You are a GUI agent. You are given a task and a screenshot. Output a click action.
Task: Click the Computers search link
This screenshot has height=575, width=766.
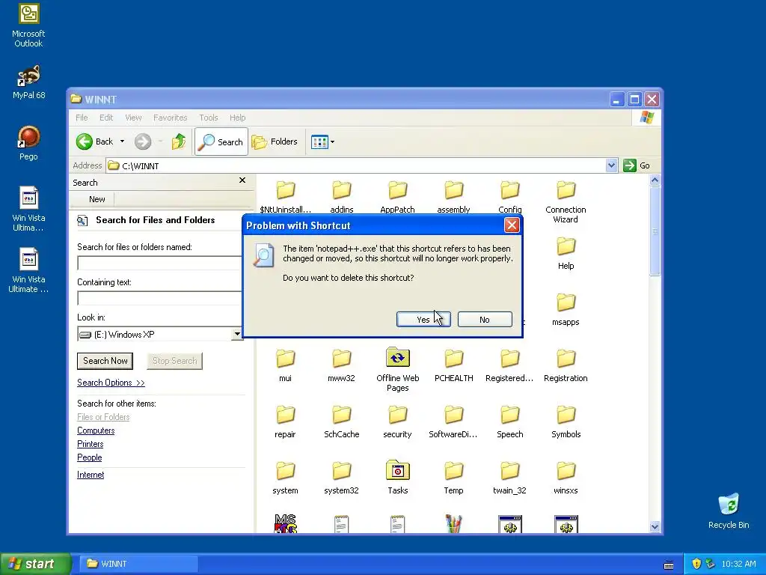96,431
